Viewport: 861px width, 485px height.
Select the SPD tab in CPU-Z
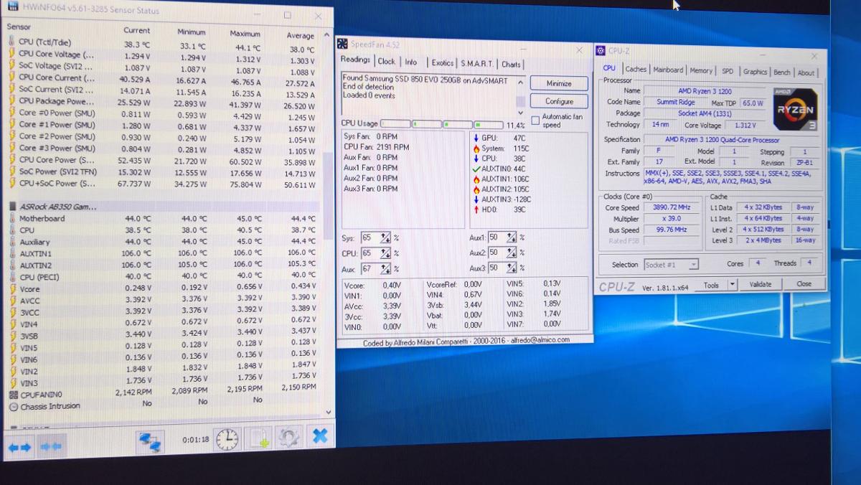click(728, 71)
